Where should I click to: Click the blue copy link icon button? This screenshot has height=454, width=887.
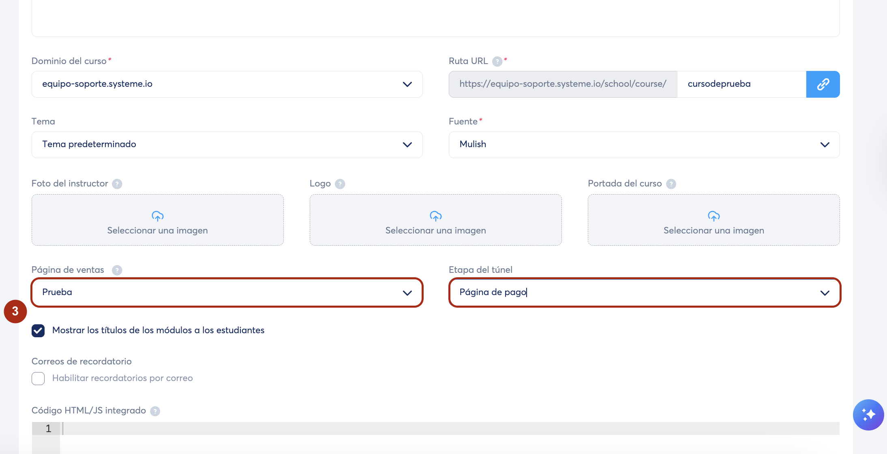point(823,84)
